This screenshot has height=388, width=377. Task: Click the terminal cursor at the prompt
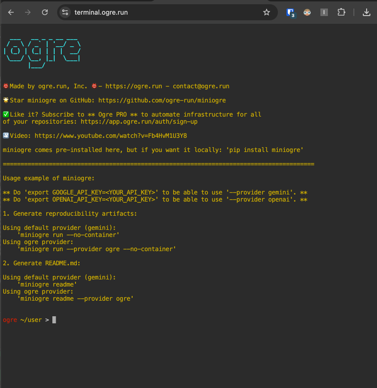(54, 320)
